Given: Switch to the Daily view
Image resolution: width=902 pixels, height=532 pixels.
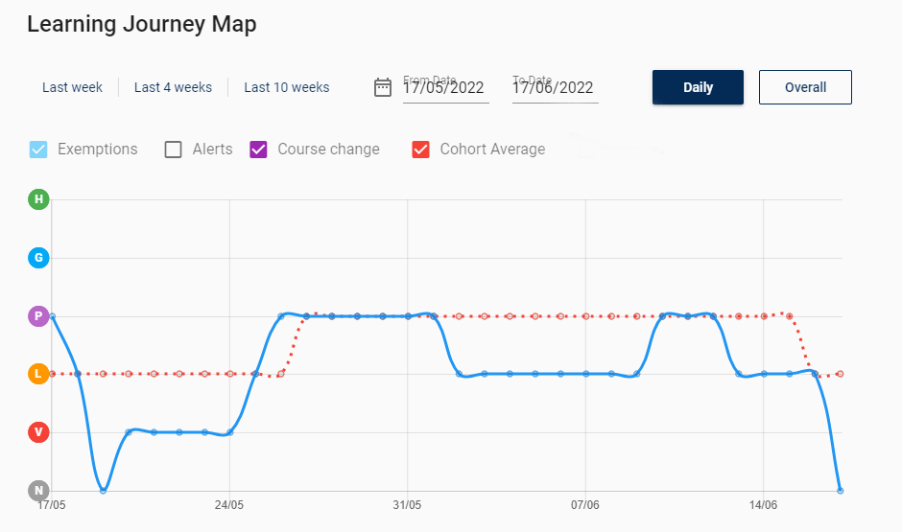Looking at the screenshot, I should point(698,87).
